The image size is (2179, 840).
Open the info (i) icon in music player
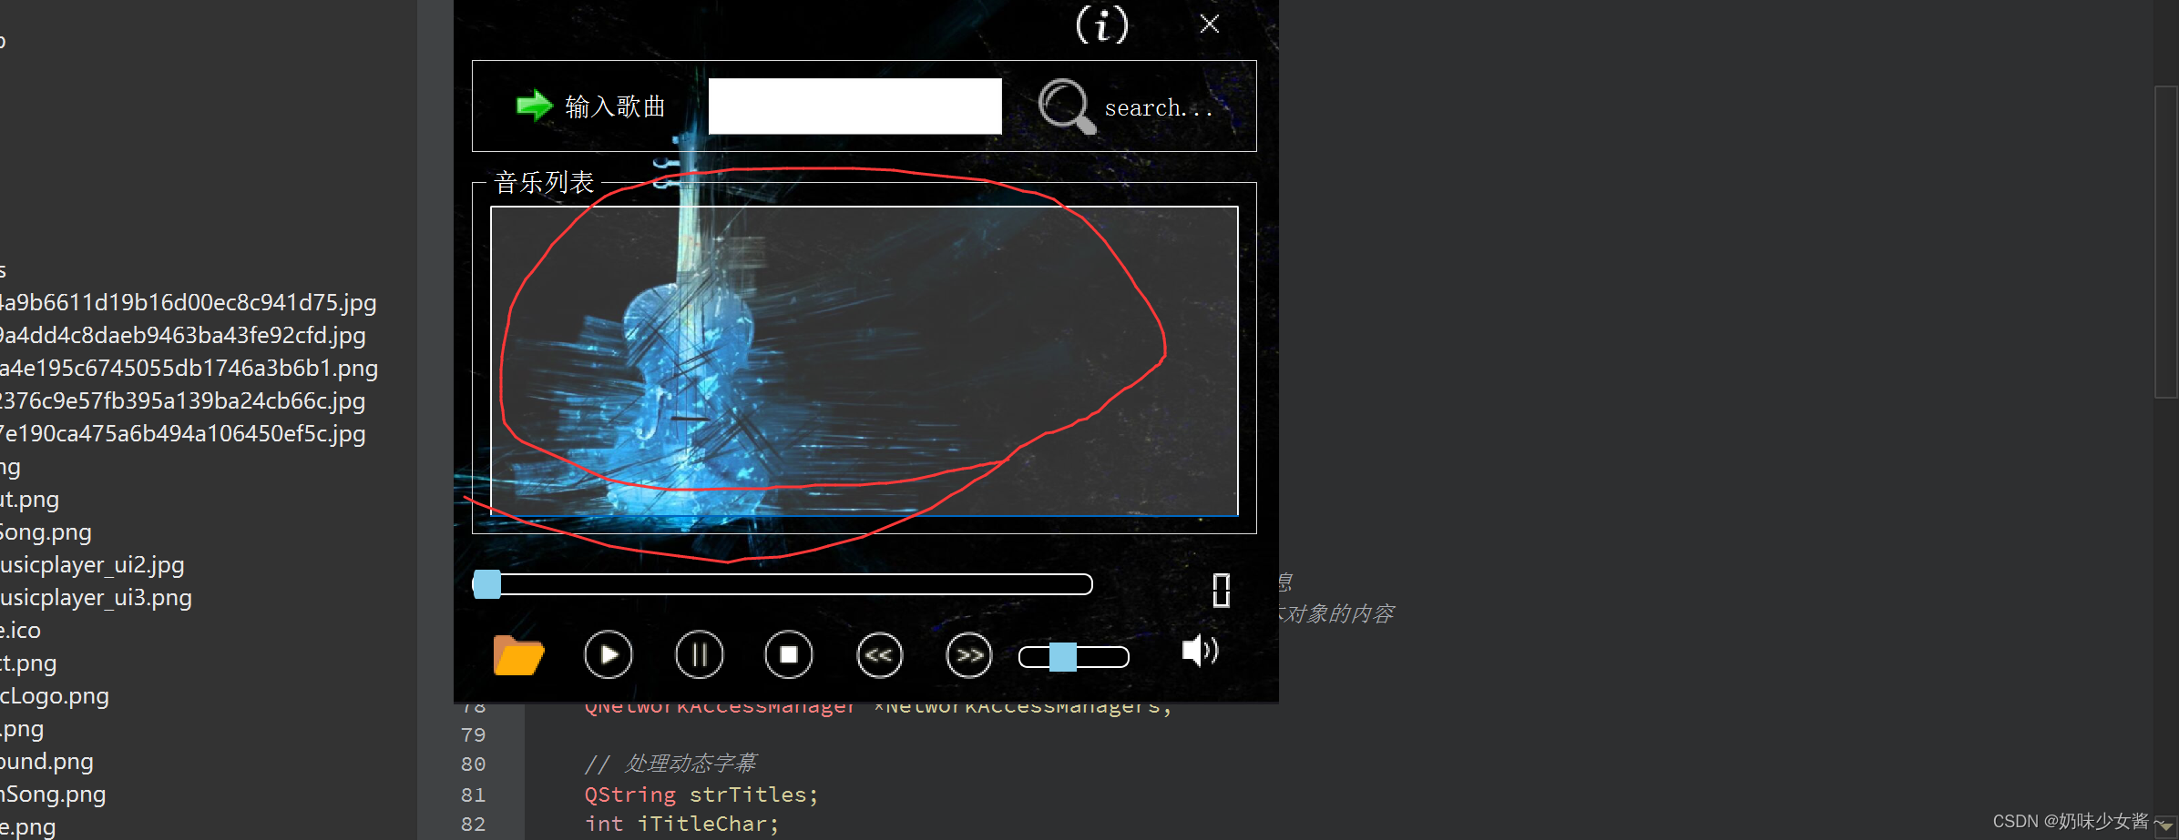[1102, 25]
